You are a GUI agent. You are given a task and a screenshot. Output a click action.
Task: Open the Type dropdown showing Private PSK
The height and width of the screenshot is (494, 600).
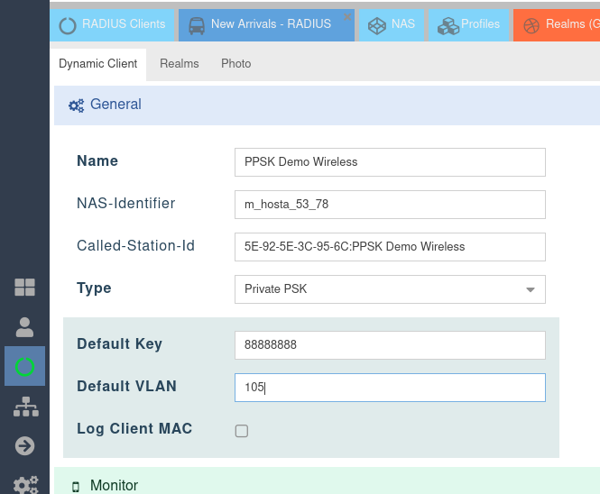click(x=390, y=289)
